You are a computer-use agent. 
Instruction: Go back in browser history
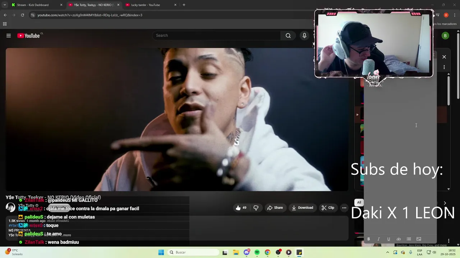pos(5,15)
